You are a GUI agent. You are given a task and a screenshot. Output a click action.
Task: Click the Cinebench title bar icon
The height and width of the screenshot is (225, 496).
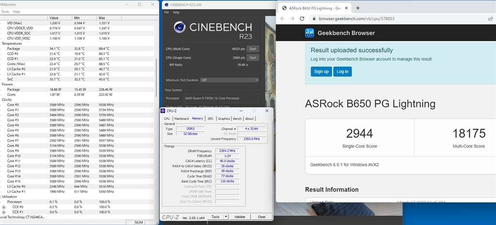coord(166,5)
